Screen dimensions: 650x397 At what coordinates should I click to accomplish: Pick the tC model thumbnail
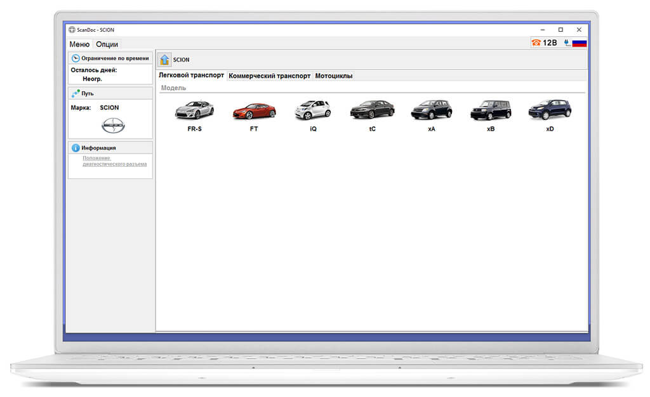372,110
